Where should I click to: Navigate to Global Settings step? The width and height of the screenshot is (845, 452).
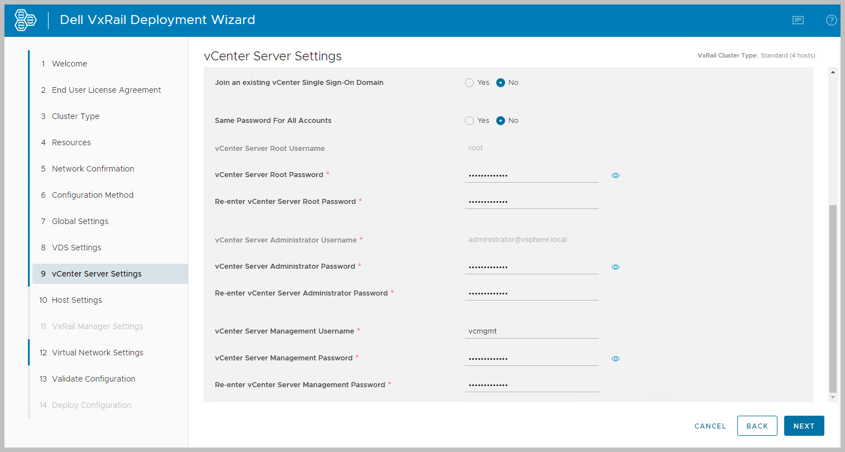[x=80, y=221]
